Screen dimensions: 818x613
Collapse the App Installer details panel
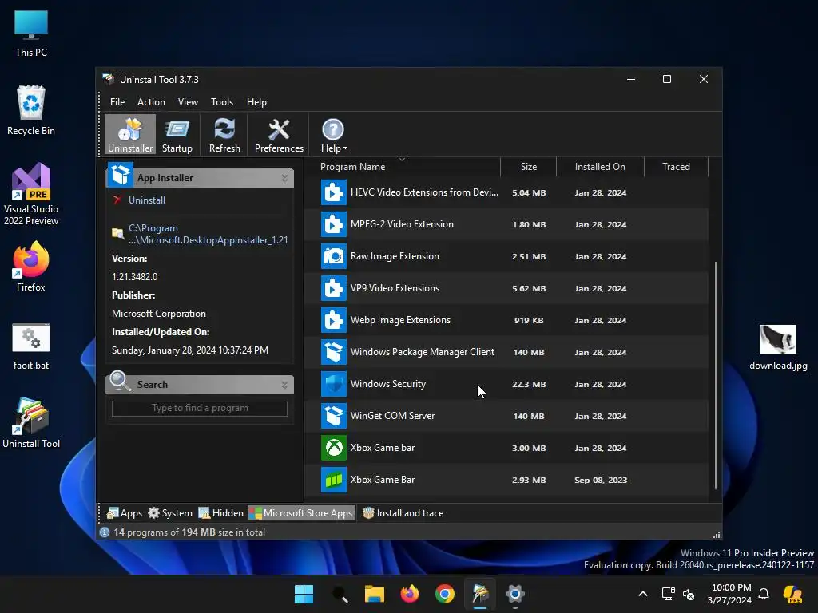coord(284,178)
